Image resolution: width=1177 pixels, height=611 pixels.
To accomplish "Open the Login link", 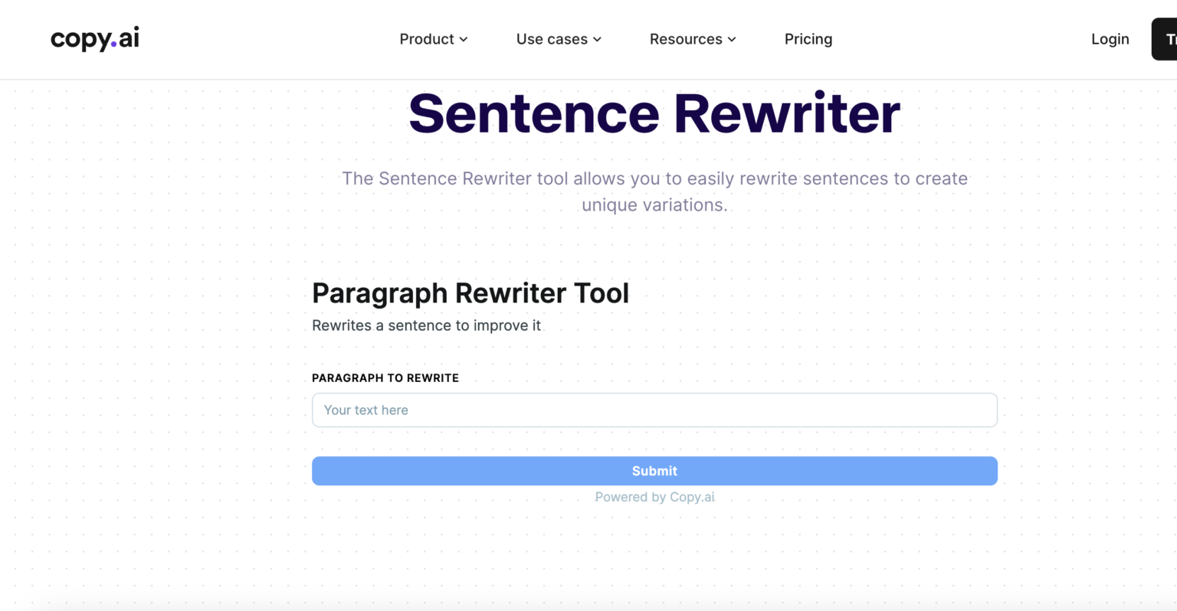I will click(x=1110, y=39).
